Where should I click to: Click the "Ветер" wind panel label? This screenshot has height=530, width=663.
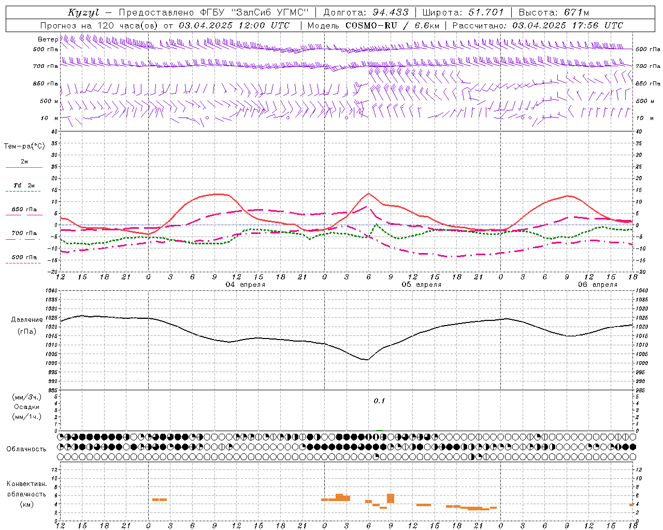[x=48, y=39]
